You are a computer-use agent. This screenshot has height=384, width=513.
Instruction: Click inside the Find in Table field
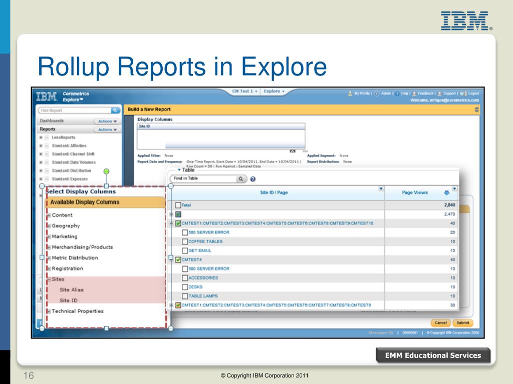pyautogui.click(x=203, y=178)
